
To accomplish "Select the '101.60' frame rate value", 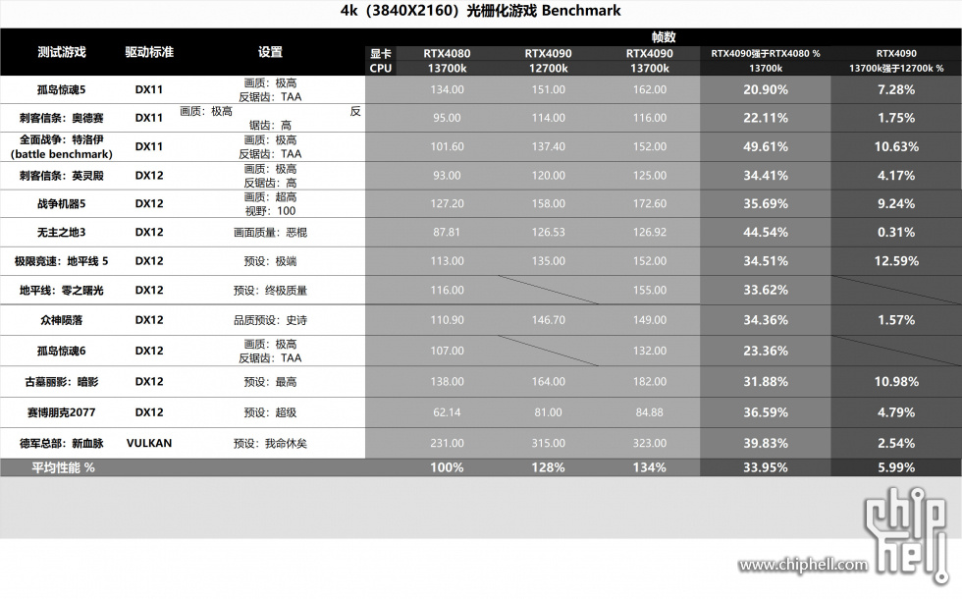I will (447, 146).
